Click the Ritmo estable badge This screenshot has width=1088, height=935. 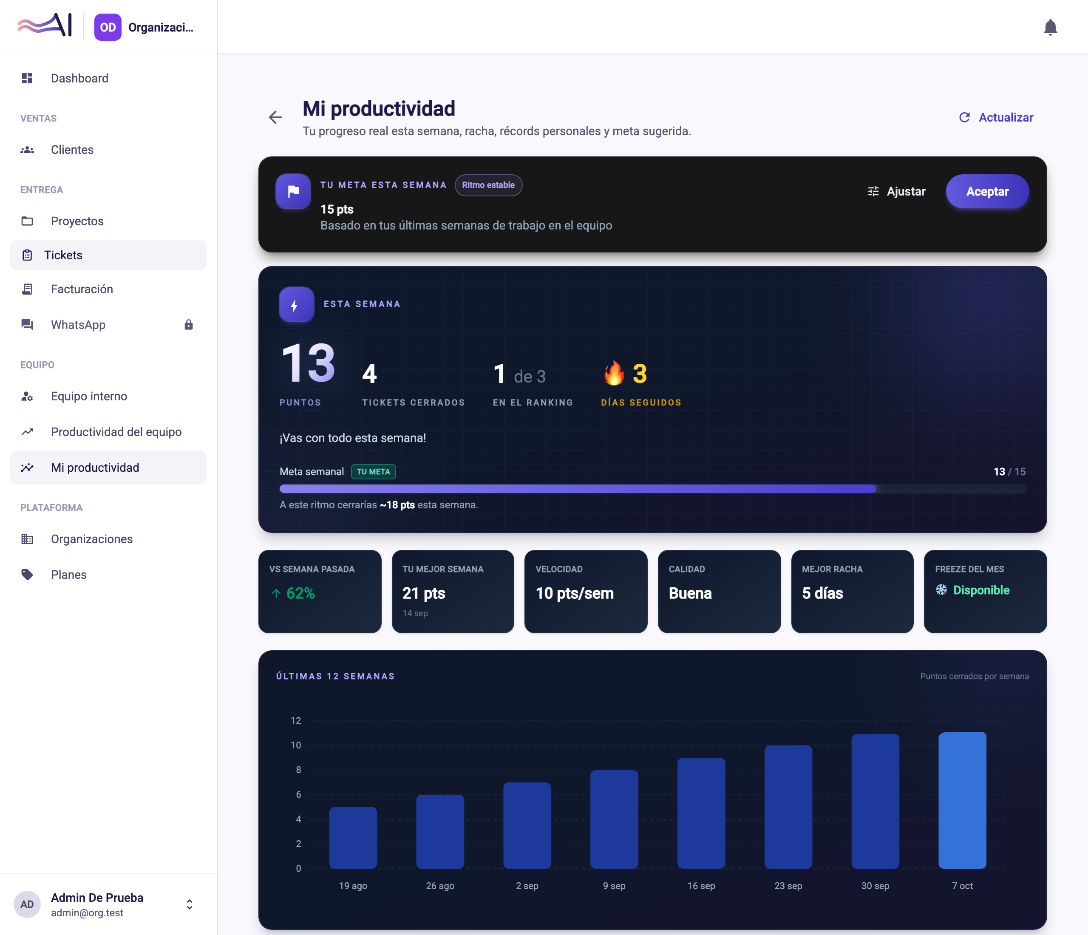(x=488, y=185)
